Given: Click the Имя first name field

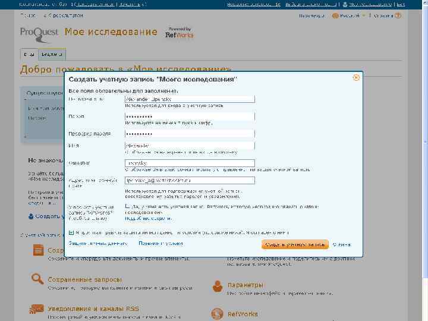Looking at the screenshot, I should pos(190,146).
